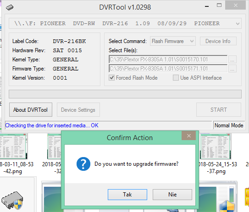Image resolution: width=249 pixels, height=212 pixels.
Task: Decline firmware upgrade with Nie
Action: 172,195
